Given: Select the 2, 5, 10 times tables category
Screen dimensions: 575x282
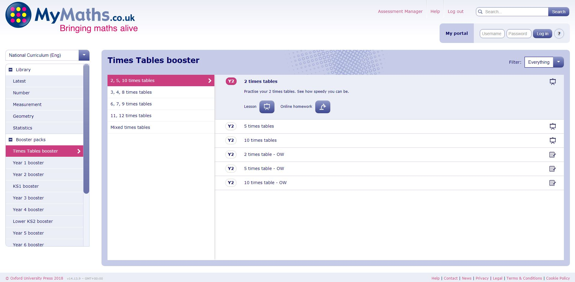Looking at the screenshot, I should [161, 80].
